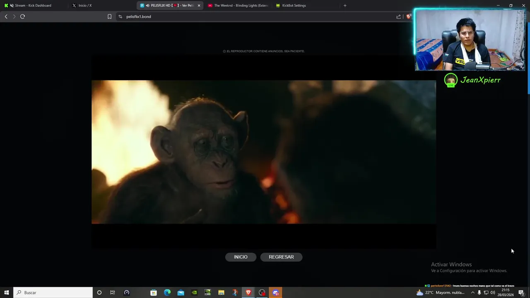Open network tray icon
This screenshot has height=298, width=530.
point(486,292)
